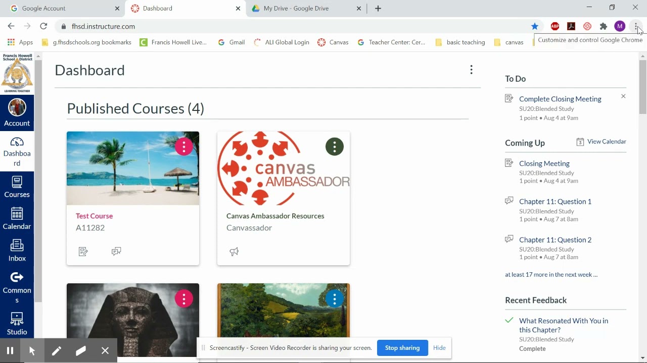
Task: Open What Resonated With You feedback
Action: click(x=564, y=325)
